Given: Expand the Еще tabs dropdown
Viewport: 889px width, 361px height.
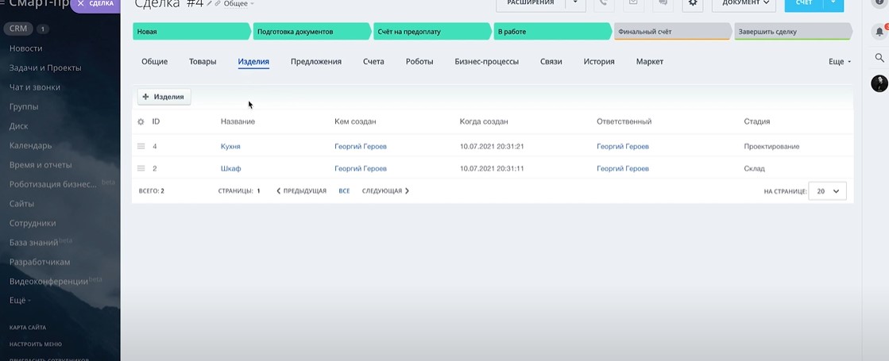Looking at the screenshot, I should point(840,62).
